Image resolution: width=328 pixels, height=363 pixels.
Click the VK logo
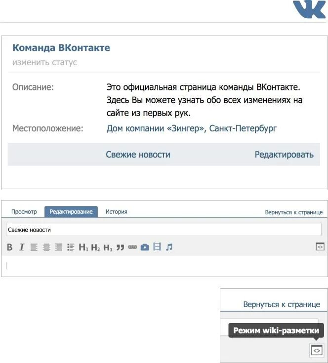coord(309,9)
